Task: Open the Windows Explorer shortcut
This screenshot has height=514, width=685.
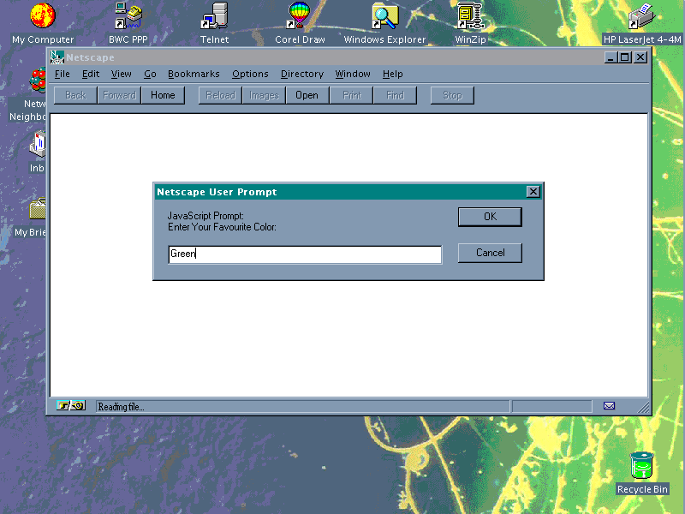Action: click(x=384, y=15)
